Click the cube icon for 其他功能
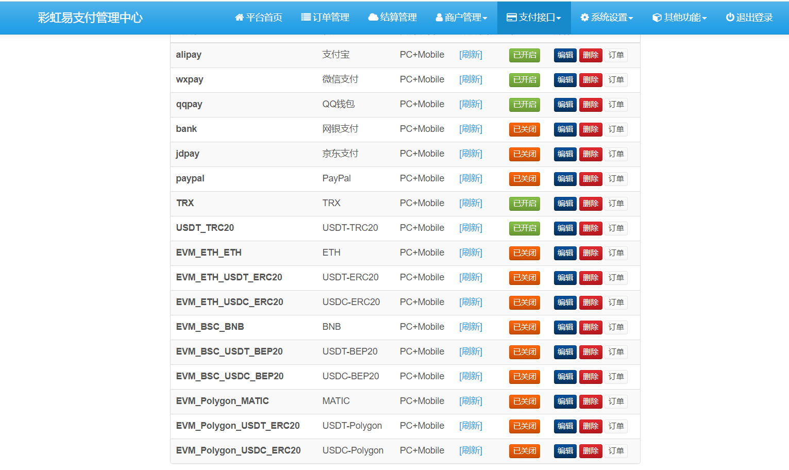789x470 pixels. tap(657, 18)
